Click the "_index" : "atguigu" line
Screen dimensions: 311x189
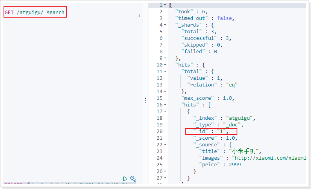224,118
